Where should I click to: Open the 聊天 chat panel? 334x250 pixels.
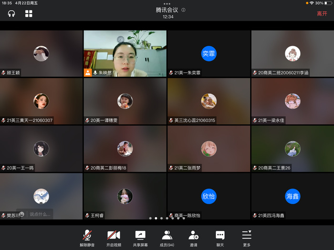click(220, 238)
